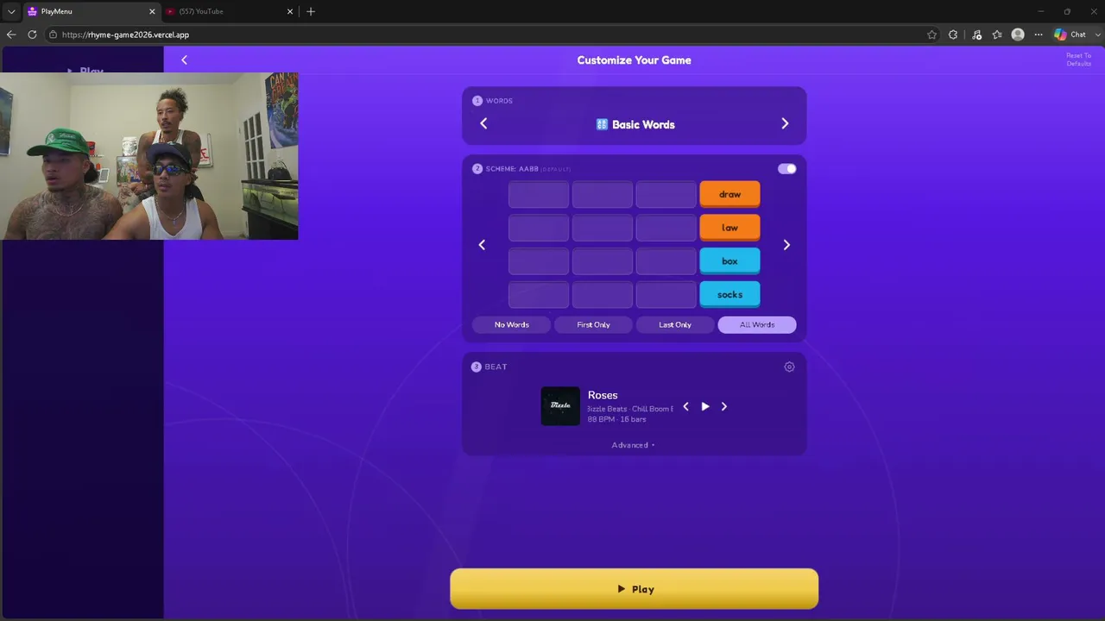Screen dimensions: 1105x621
Task: Select the All Words option
Action: tap(757, 324)
